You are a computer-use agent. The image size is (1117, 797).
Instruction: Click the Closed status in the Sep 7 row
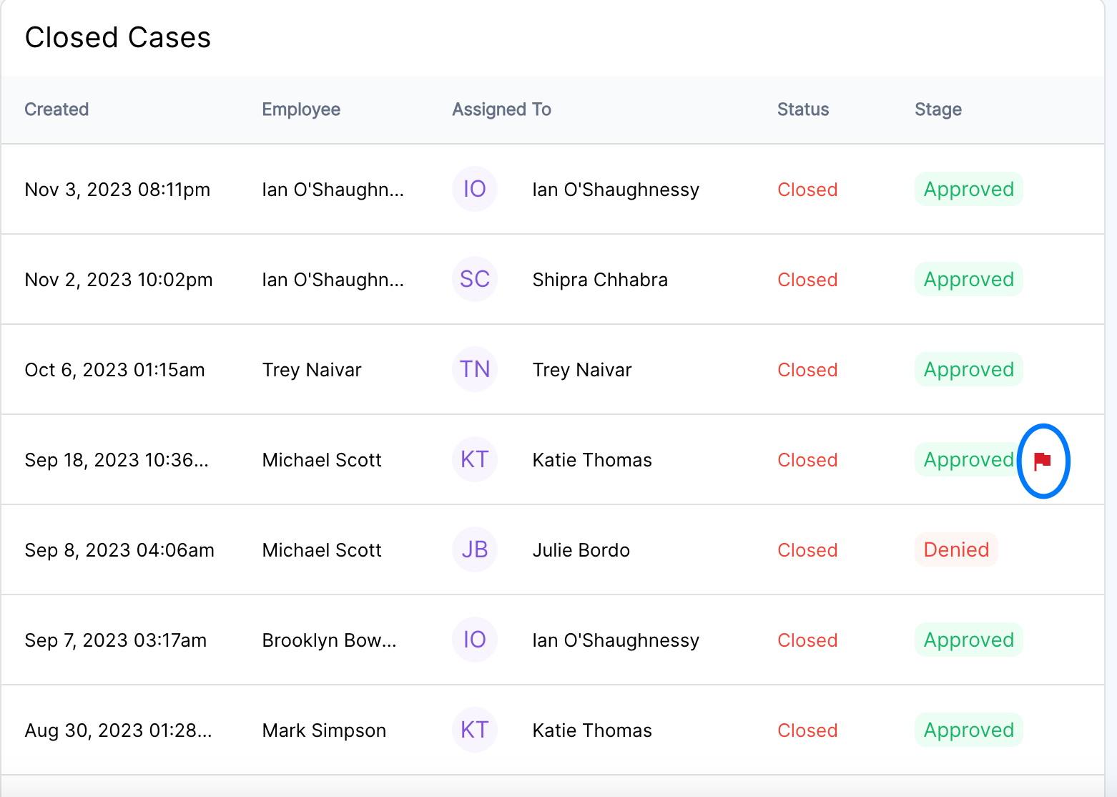807,640
